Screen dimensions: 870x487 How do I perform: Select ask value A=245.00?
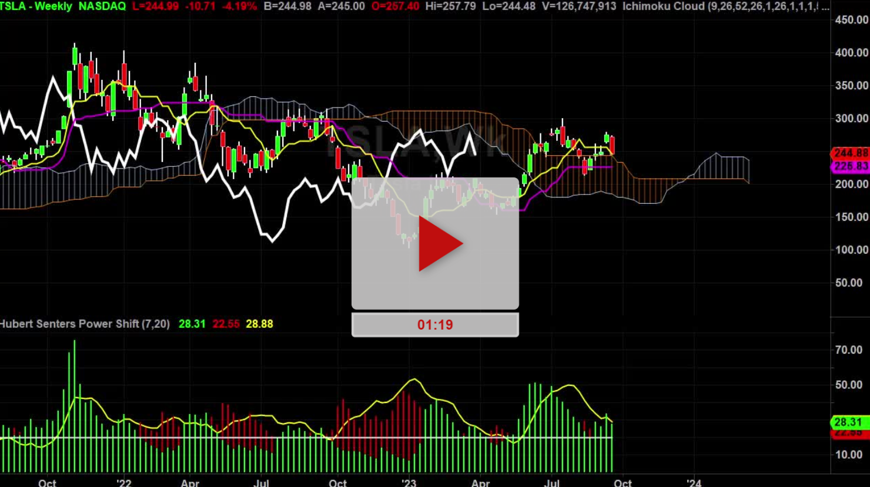coord(341,6)
